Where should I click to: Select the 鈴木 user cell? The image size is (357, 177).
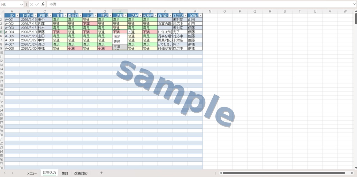coord(45,28)
